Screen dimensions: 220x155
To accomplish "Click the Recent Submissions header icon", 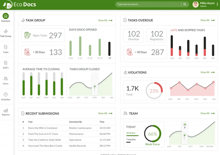I will pyautogui.click(x=23, y=113).
